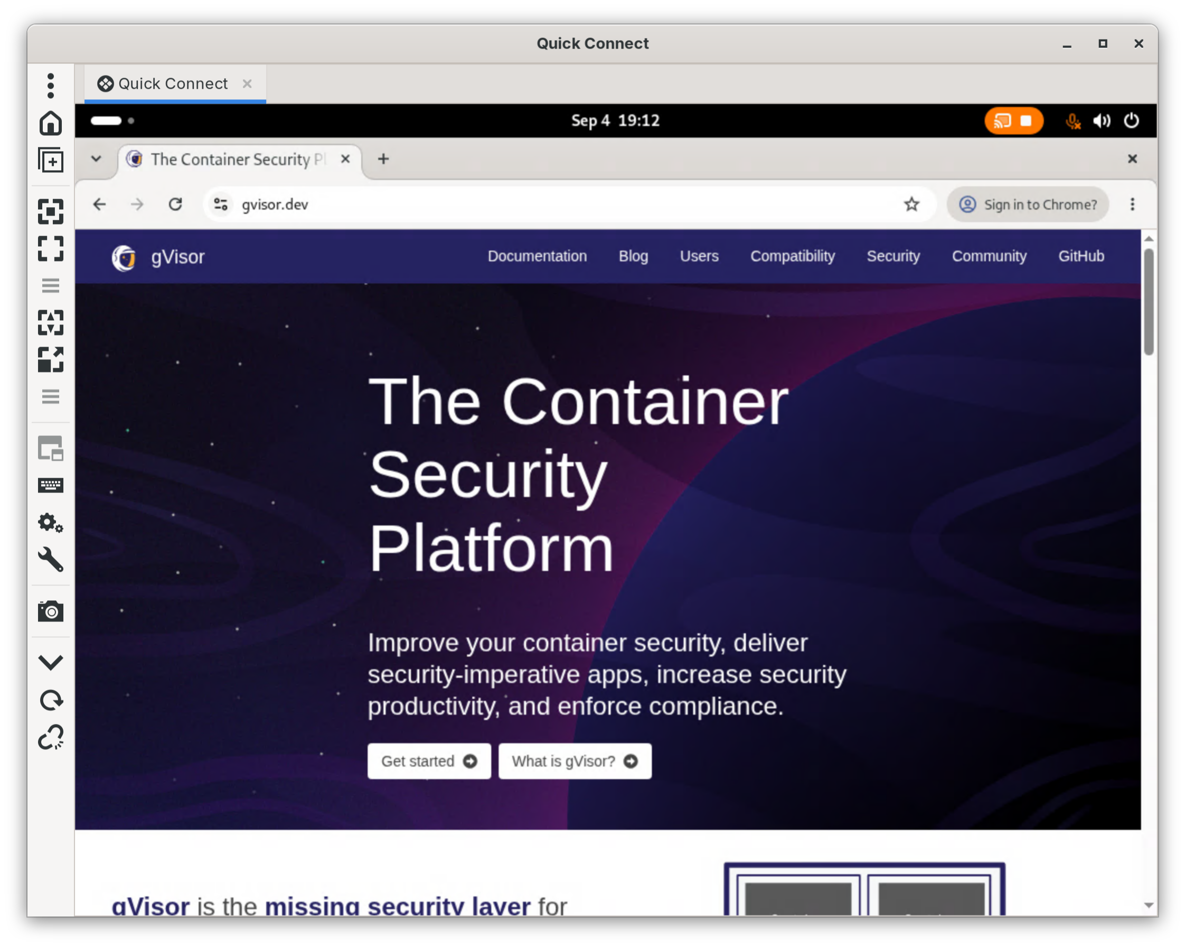
Task: Refresh connection with the circular arrow icon
Action: (x=51, y=700)
